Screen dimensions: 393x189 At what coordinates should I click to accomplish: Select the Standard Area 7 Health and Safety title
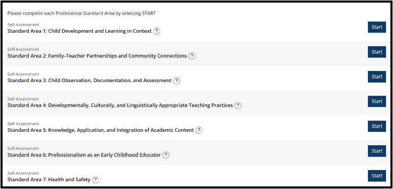coord(49,180)
